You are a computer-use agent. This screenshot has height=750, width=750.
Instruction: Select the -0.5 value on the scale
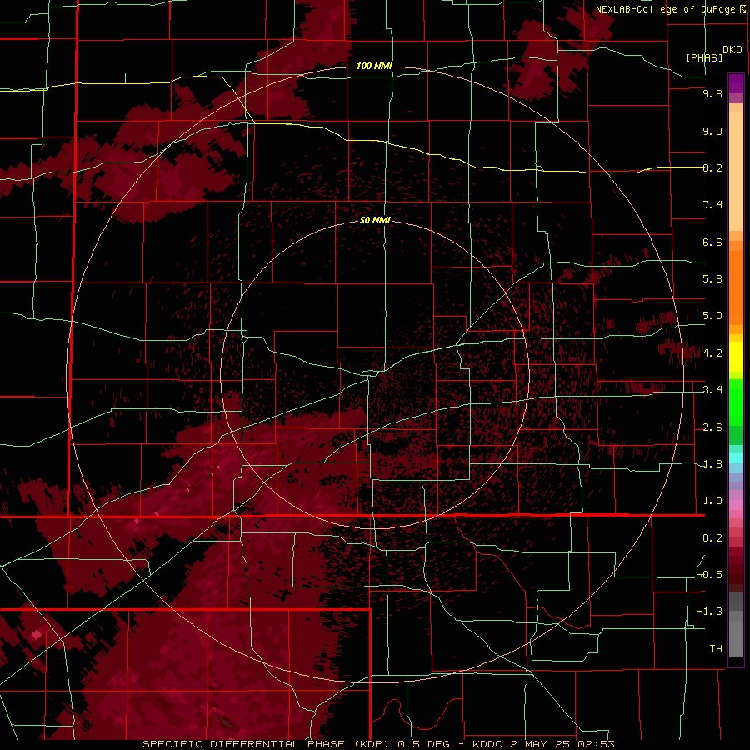(x=709, y=575)
